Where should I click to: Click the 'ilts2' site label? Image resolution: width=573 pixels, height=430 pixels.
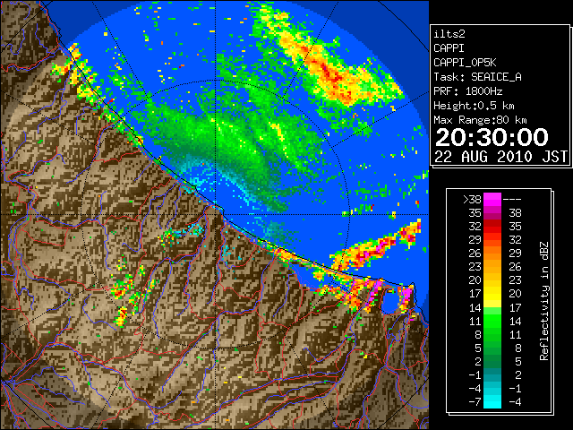(x=449, y=34)
